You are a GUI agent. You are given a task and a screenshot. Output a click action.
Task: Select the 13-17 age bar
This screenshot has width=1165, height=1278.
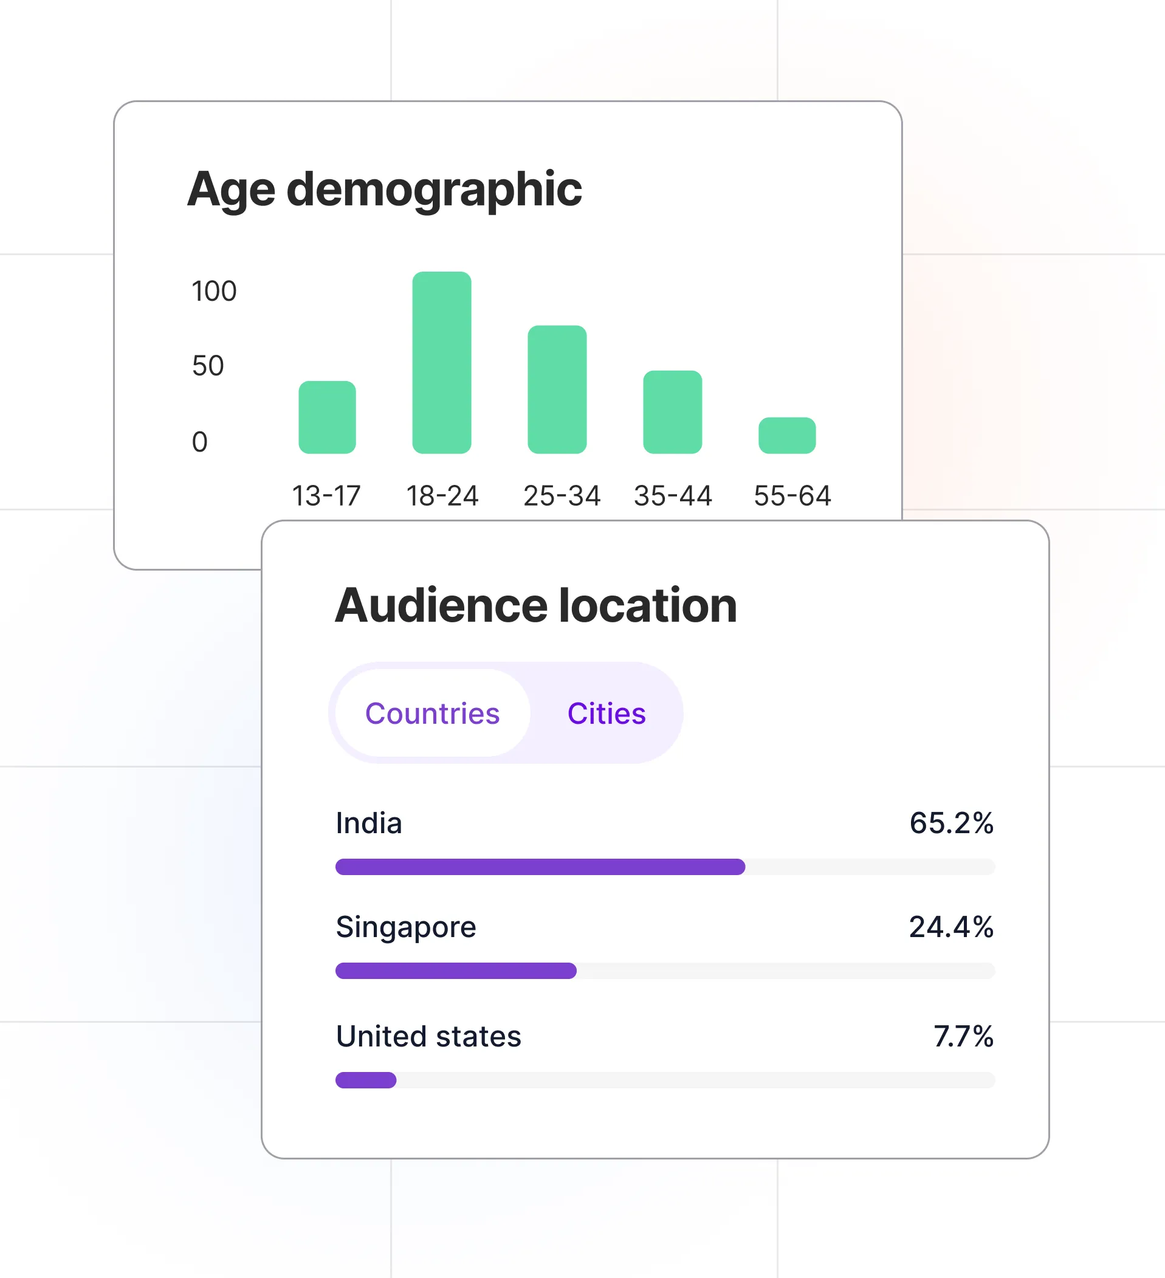click(x=327, y=417)
